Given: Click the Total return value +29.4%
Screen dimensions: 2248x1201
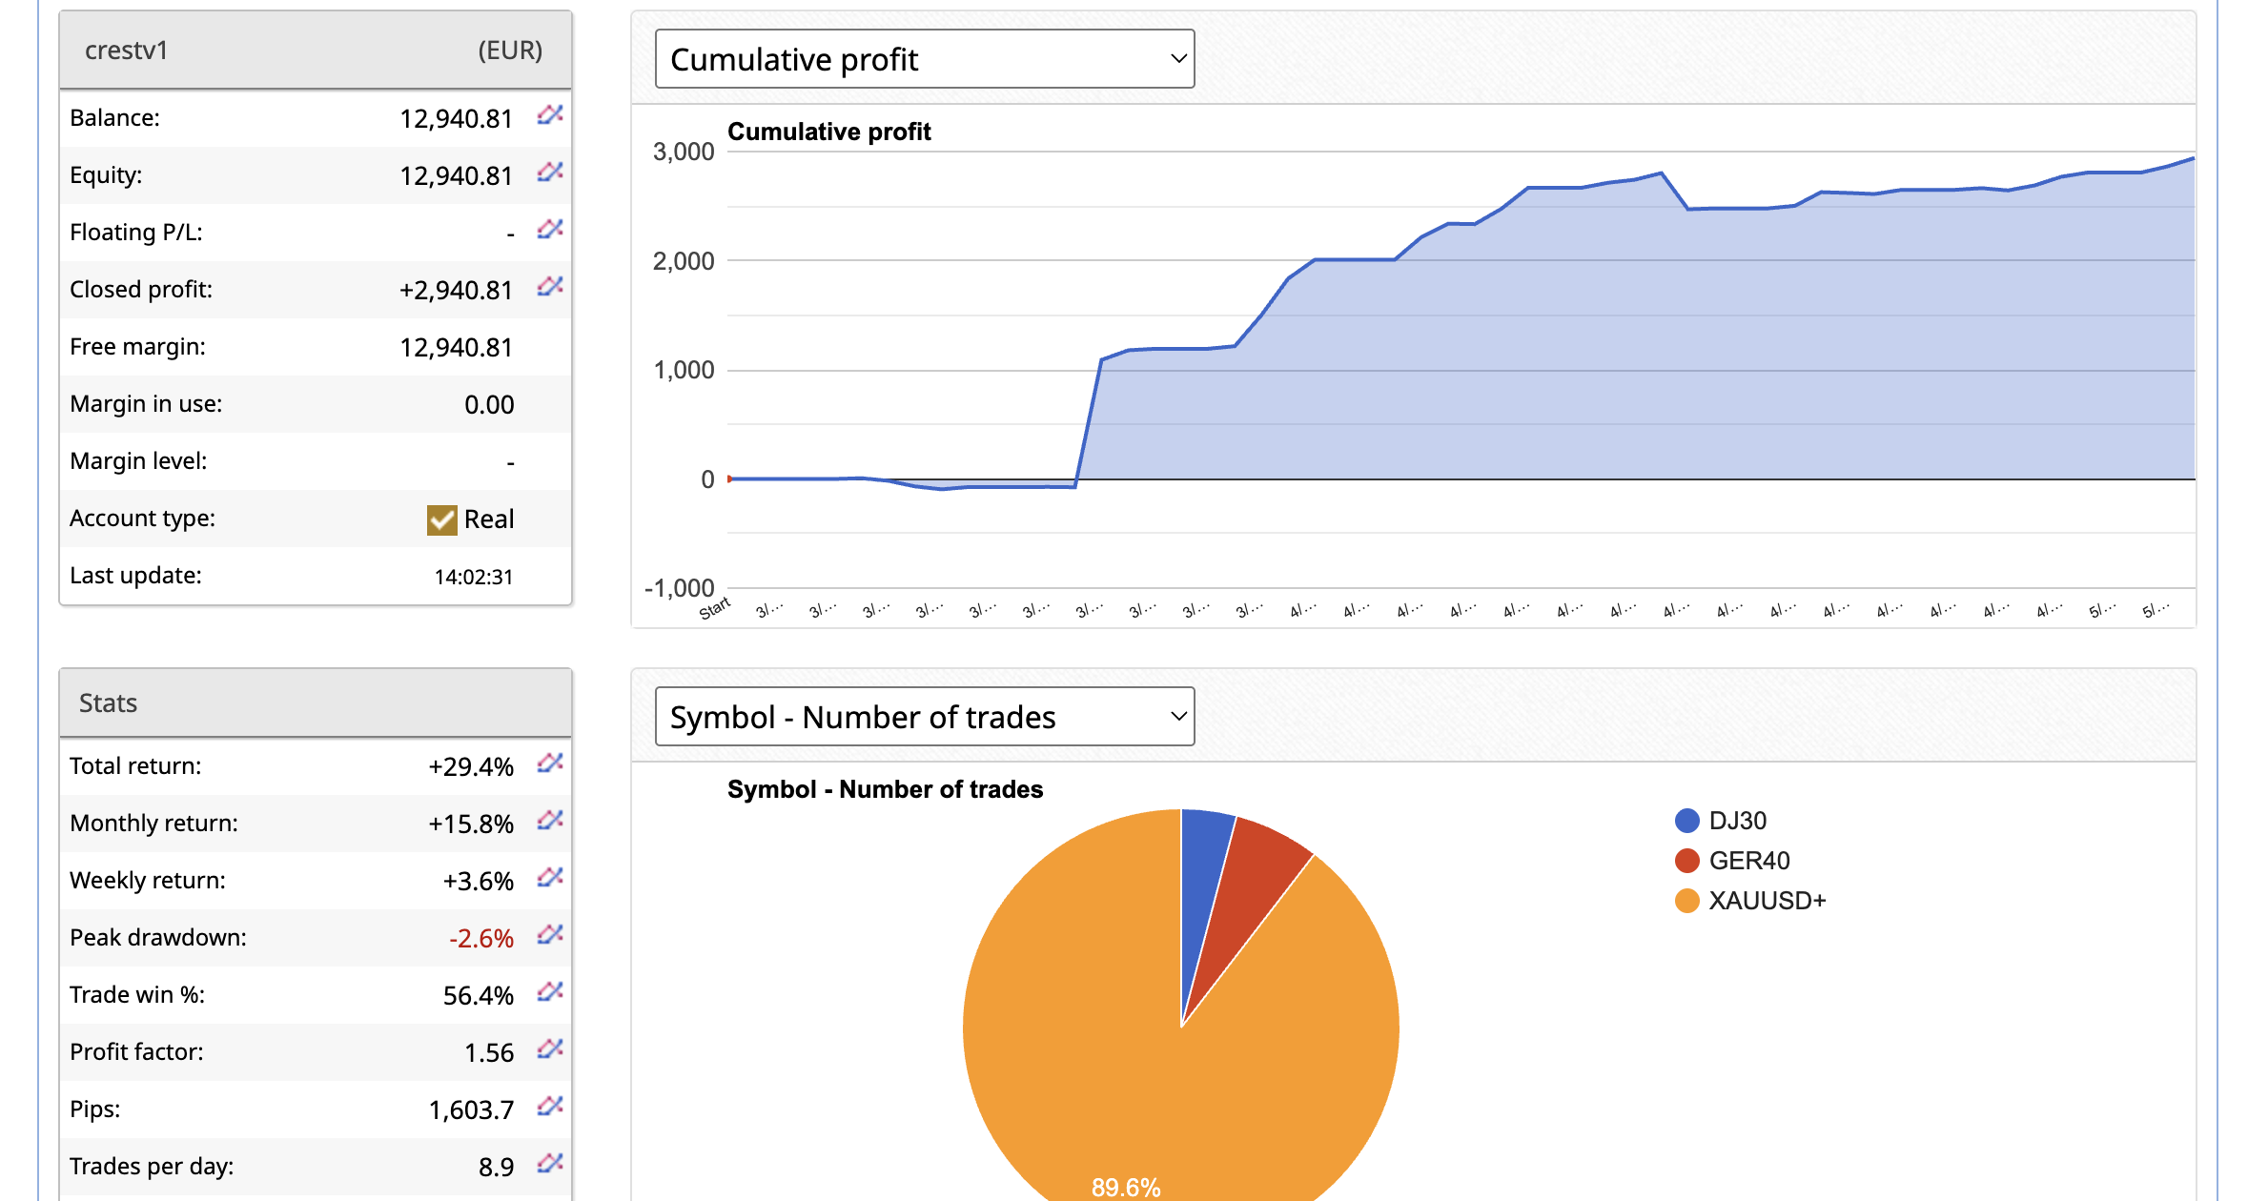Looking at the screenshot, I should pos(471,766).
